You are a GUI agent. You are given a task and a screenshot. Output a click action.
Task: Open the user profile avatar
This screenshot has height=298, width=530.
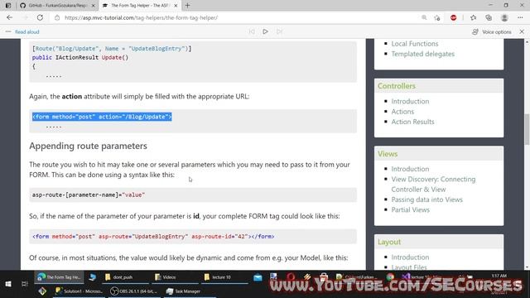(504, 17)
